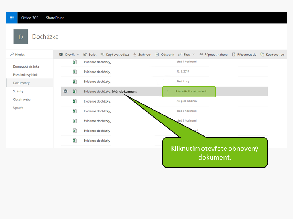
Task: Click Přesunout do in the toolbar
Action: tap(244, 54)
